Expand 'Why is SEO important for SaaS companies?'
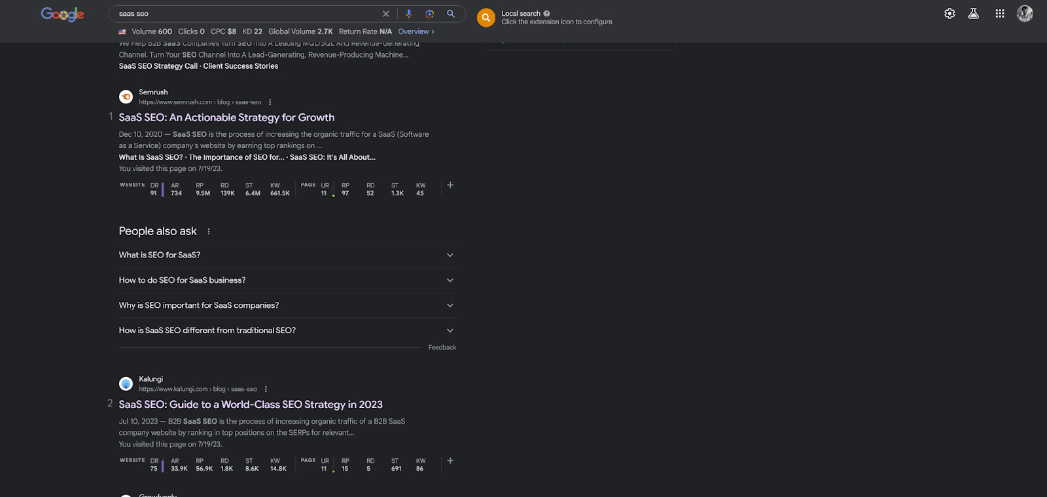Screen dimensions: 1047x497 [x=287, y=306]
